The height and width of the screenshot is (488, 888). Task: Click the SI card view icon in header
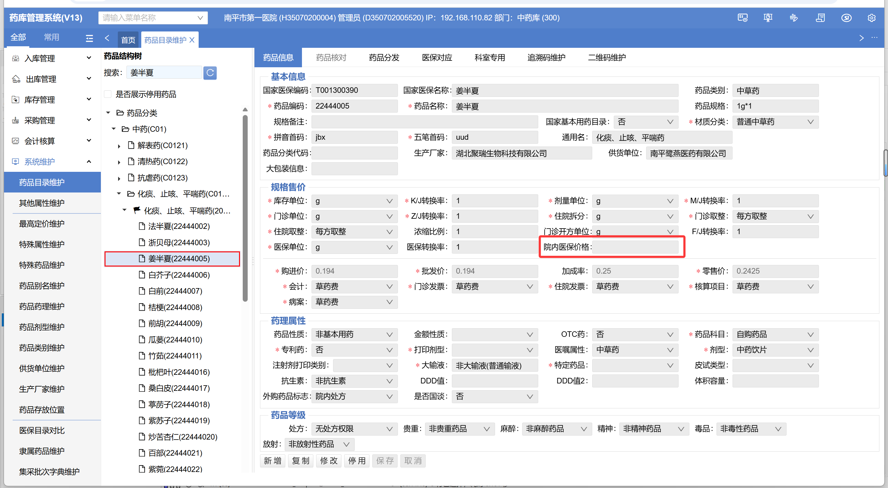[742, 18]
